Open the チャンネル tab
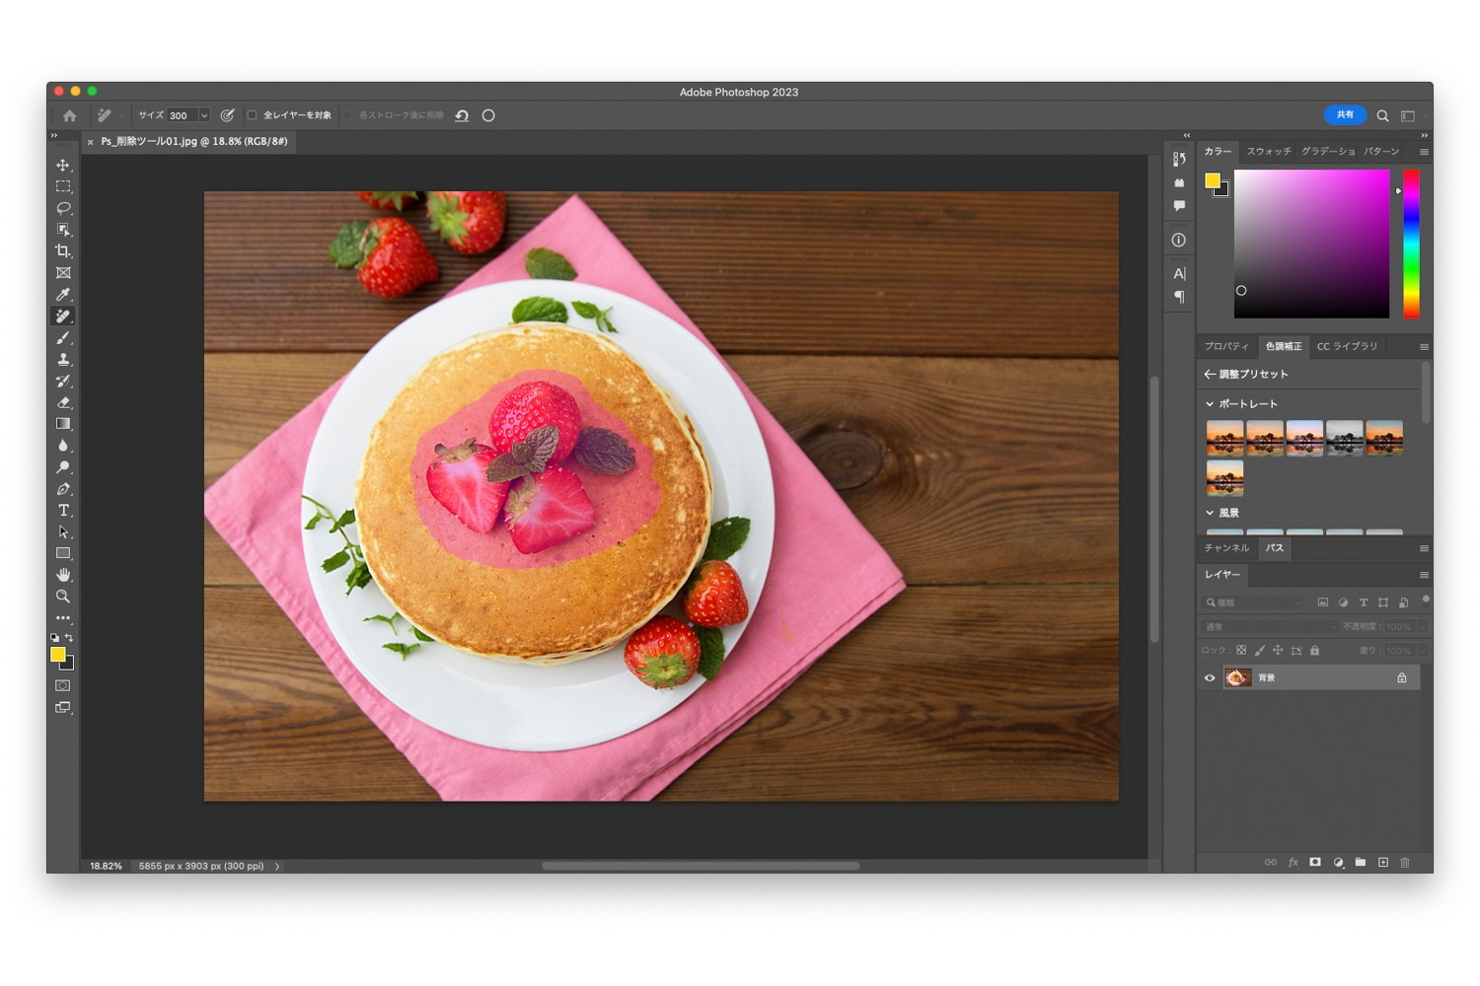This screenshot has width=1480, height=986. [1226, 548]
